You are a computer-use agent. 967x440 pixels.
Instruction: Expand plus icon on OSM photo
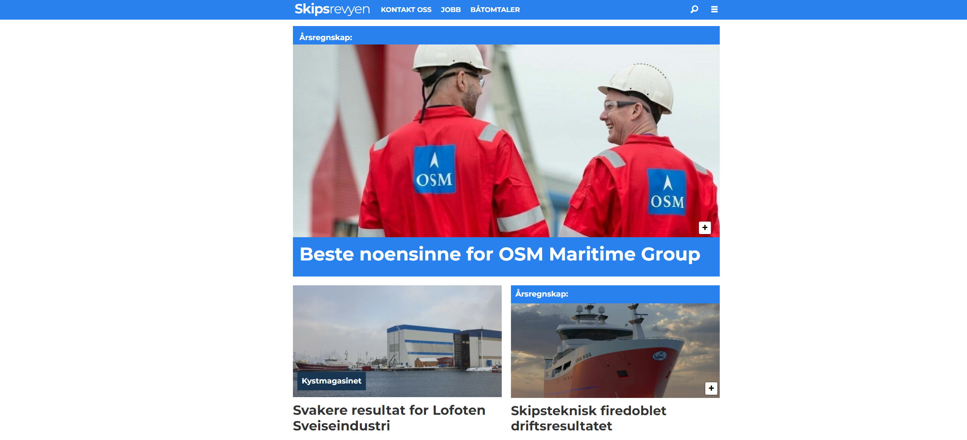705,228
